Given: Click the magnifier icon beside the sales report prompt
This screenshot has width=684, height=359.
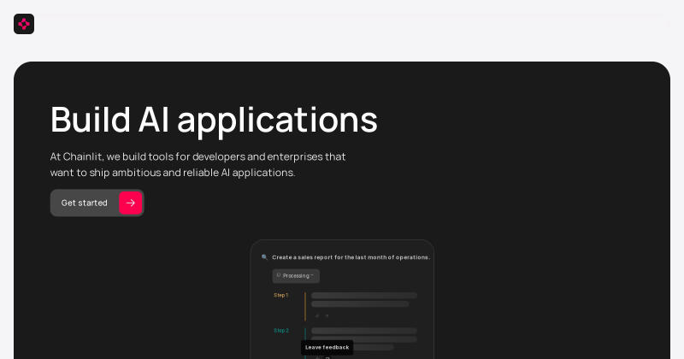Looking at the screenshot, I should pyautogui.click(x=264, y=257).
